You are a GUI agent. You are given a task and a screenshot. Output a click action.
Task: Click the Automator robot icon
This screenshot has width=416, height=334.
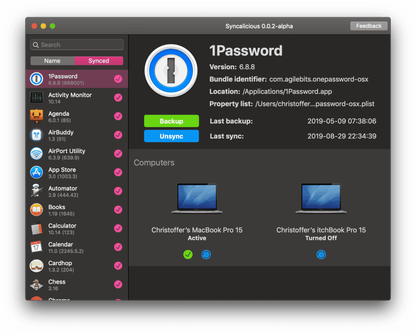[x=37, y=191]
